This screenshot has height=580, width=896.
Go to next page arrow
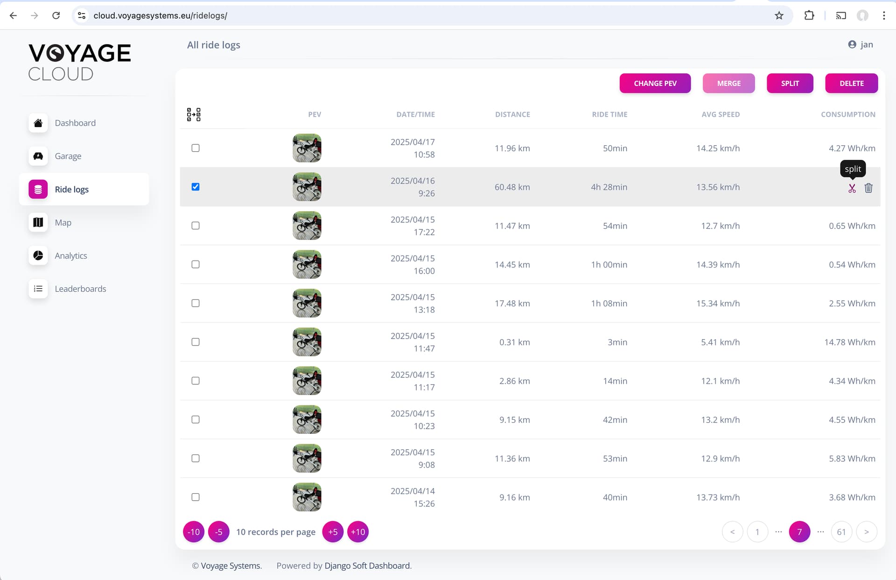click(867, 532)
